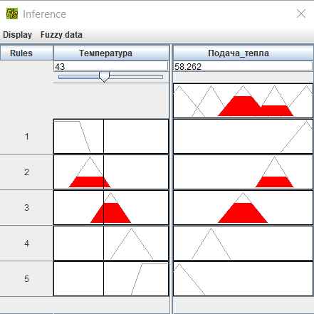Open the Display menu
314x314 pixels.
[17, 35]
